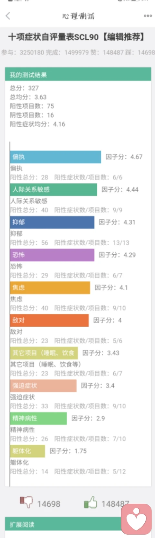Select the dark blue 抑郁 bar

[x=52, y=222]
